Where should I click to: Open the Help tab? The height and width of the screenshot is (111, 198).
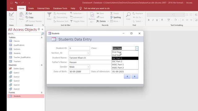click(x=73, y=8)
